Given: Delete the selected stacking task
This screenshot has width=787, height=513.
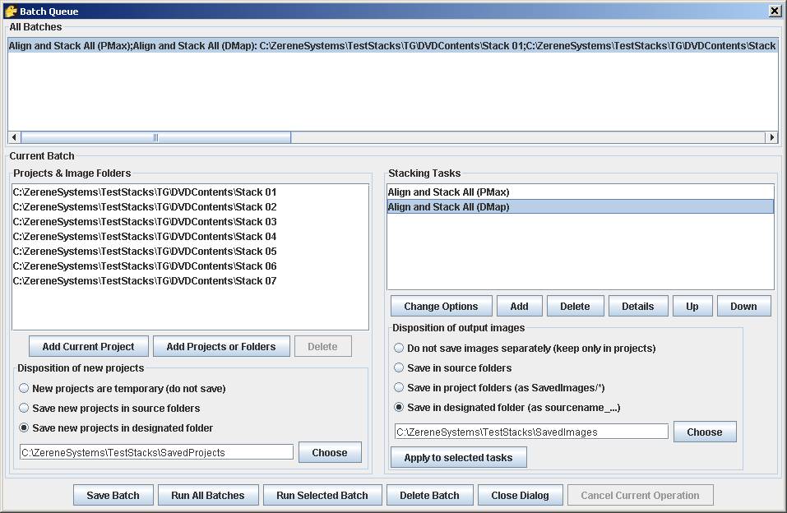Looking at the screenshot, I should tap(575, 306).
